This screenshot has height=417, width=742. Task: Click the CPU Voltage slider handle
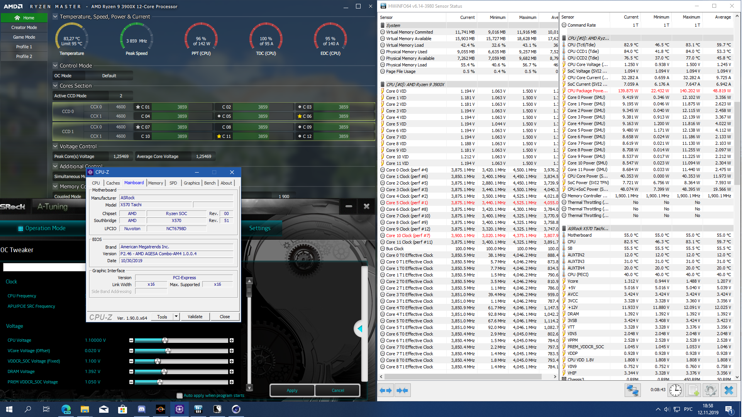click(165, 341)
